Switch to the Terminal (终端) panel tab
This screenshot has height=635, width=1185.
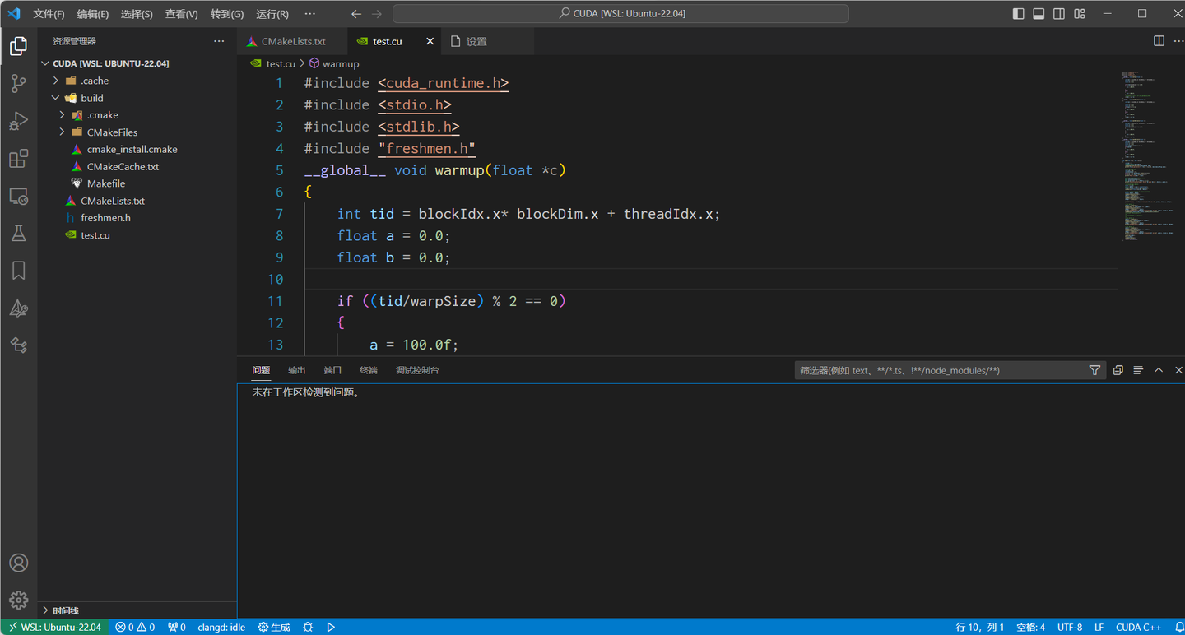(x=368, y=370)
